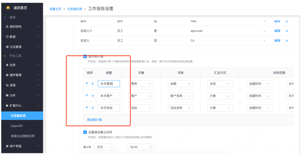Screen dimensions: 303x156
Task: Click down arrow on 本月活动 row
Action: (x=93, y=108)
